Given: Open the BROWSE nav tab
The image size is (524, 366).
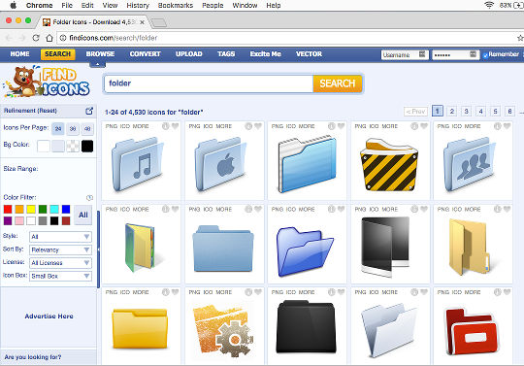Looking at the screenshot, I should pos(100,53).
